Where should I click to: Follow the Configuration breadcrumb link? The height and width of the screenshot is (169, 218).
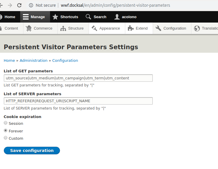65,61
